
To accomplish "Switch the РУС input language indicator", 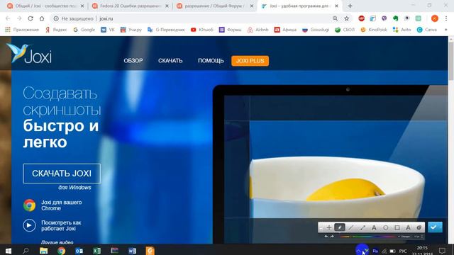I will click(x=403, y=251).
